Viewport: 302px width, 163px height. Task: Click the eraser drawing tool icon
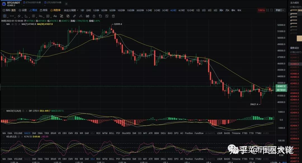tap(62, 16)
